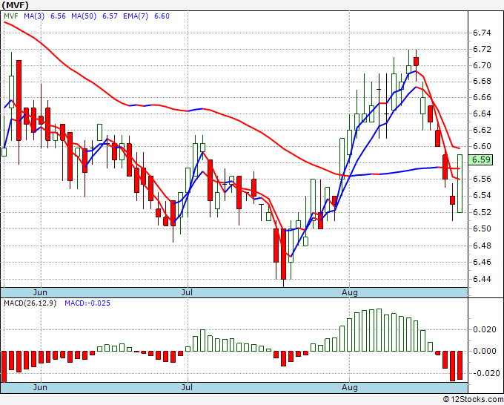Click MACD axis label 0.000
The width and height of the screenshot is (504, 405).
point(485,351)
